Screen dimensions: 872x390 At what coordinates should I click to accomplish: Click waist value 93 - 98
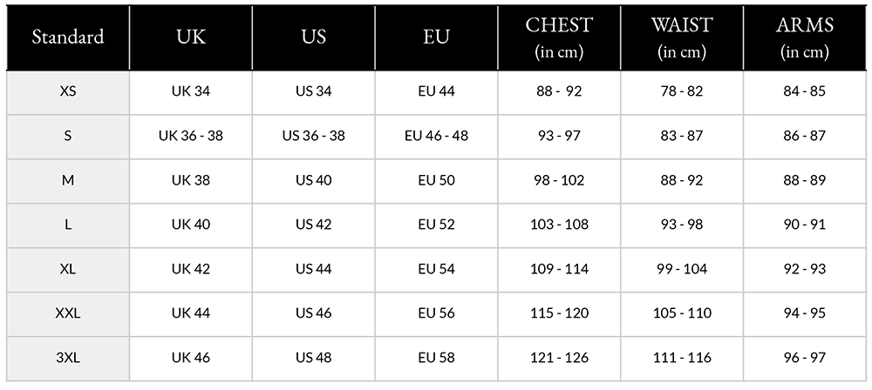pyautogui.click(x=682, y=225)
